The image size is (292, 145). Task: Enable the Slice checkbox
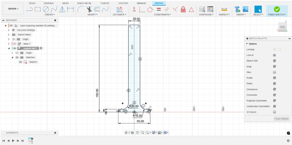(x=274, y=72)
